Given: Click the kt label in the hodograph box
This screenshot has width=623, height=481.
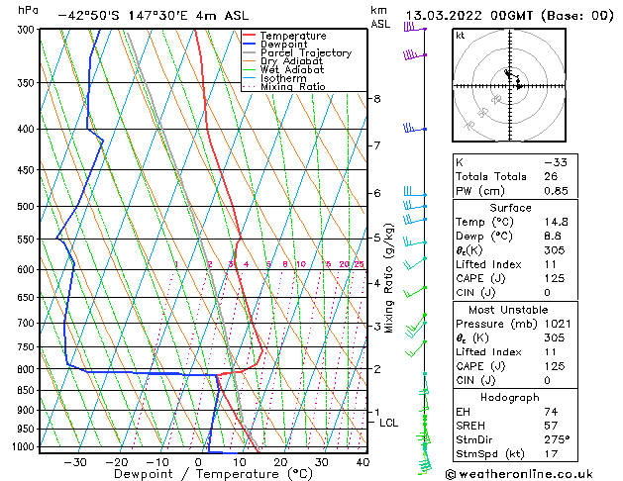Looking at the screenshot, I should 461,35.
